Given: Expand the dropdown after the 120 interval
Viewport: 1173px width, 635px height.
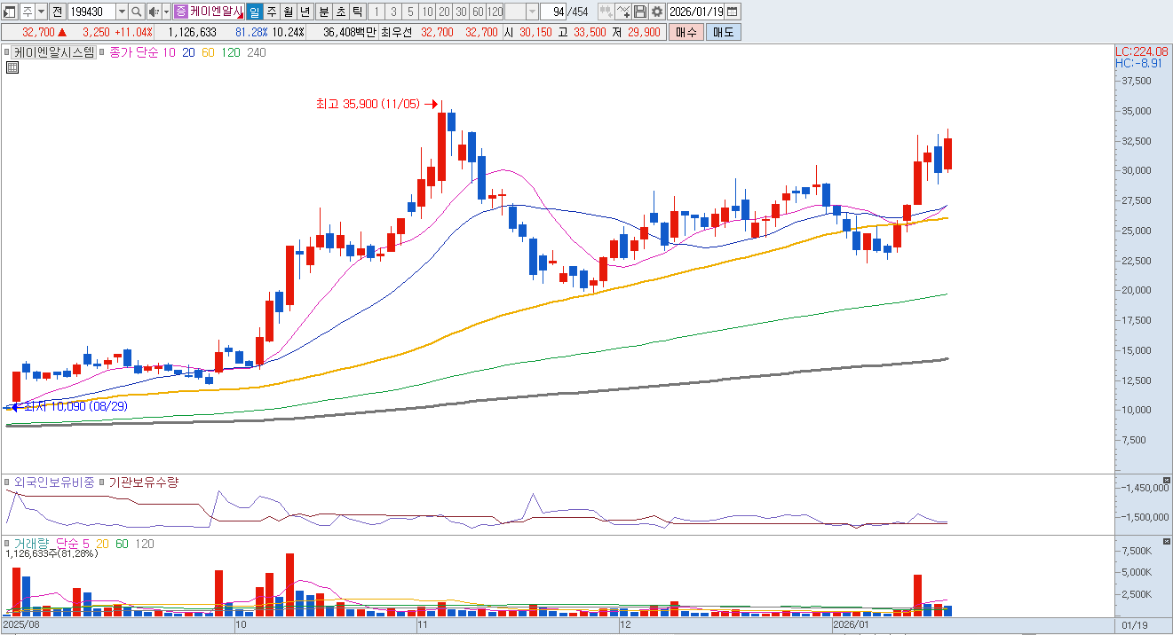Looking at the screenshot, I should 532,12.
